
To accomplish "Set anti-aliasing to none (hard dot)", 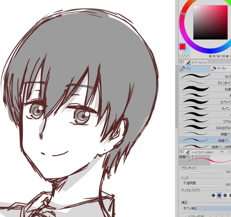I will 213,196.
